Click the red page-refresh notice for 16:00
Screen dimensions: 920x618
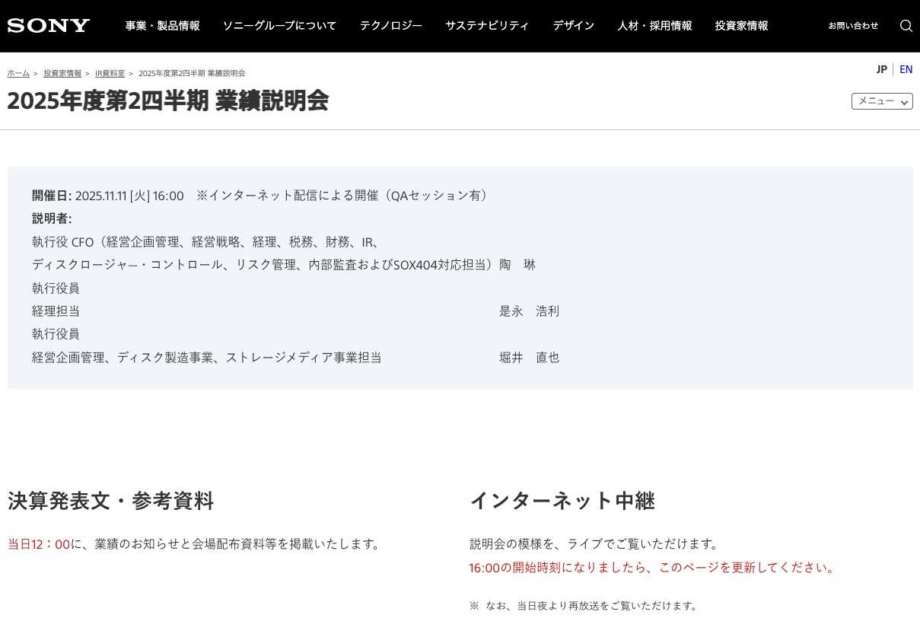(x=653, y=568)
